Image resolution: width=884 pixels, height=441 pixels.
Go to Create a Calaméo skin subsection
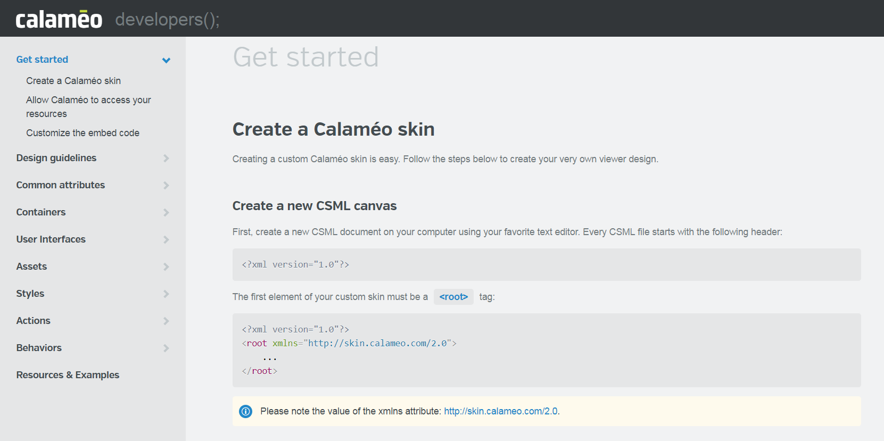[x=73, y=81]
